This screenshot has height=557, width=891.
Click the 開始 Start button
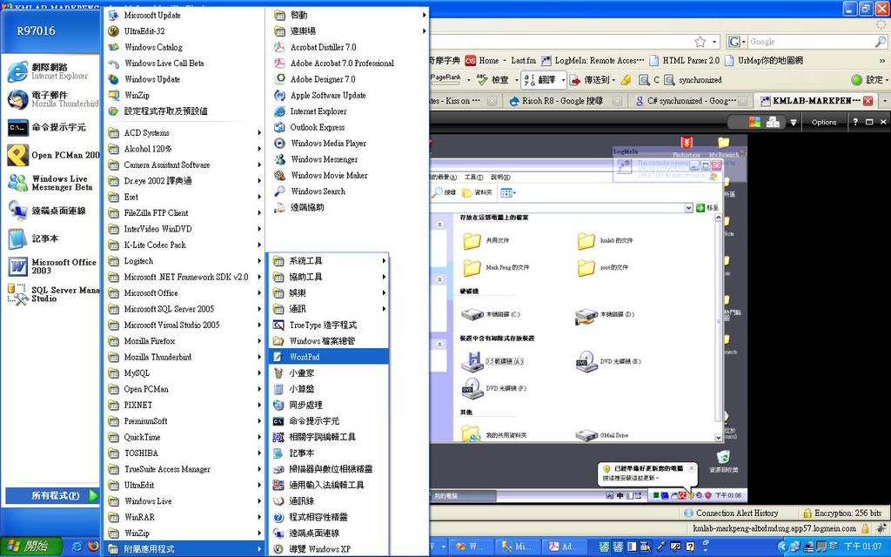(30, 547)
